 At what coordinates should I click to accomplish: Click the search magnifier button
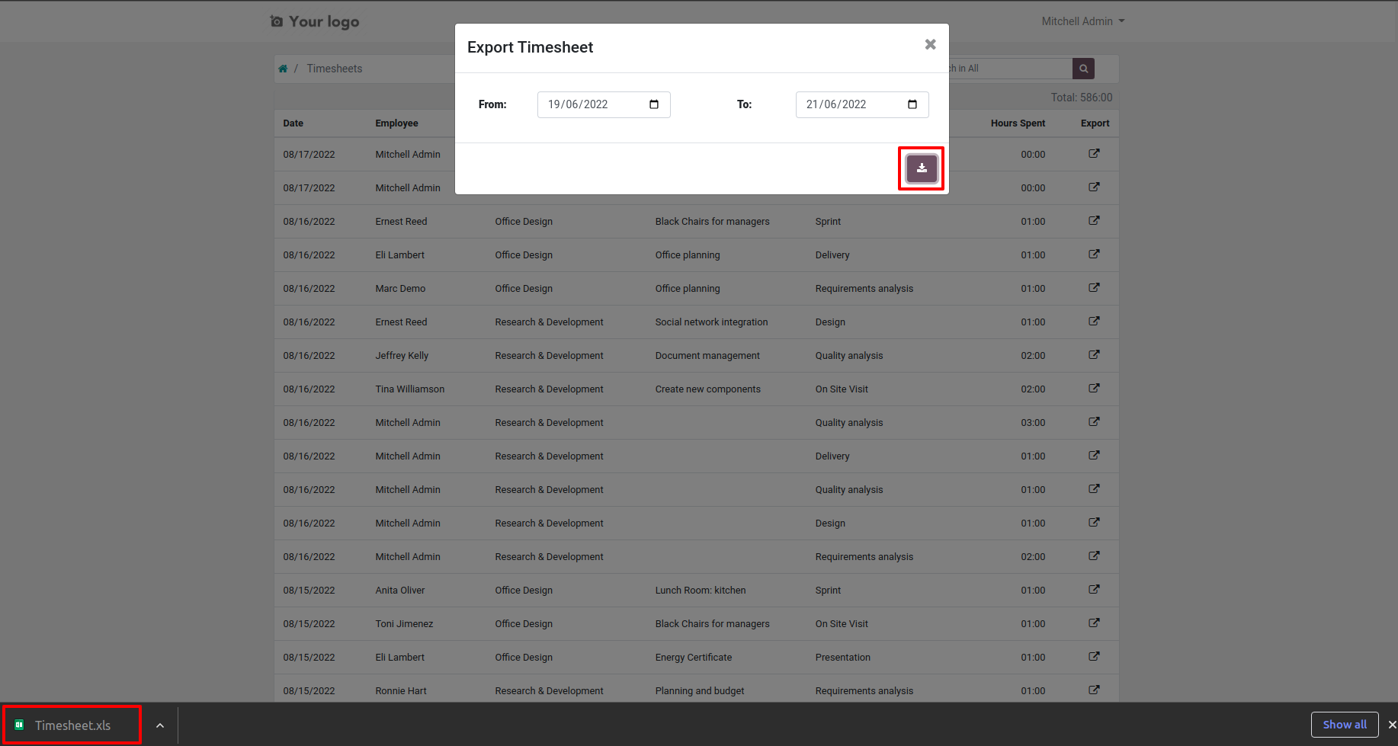(1083, 69)
